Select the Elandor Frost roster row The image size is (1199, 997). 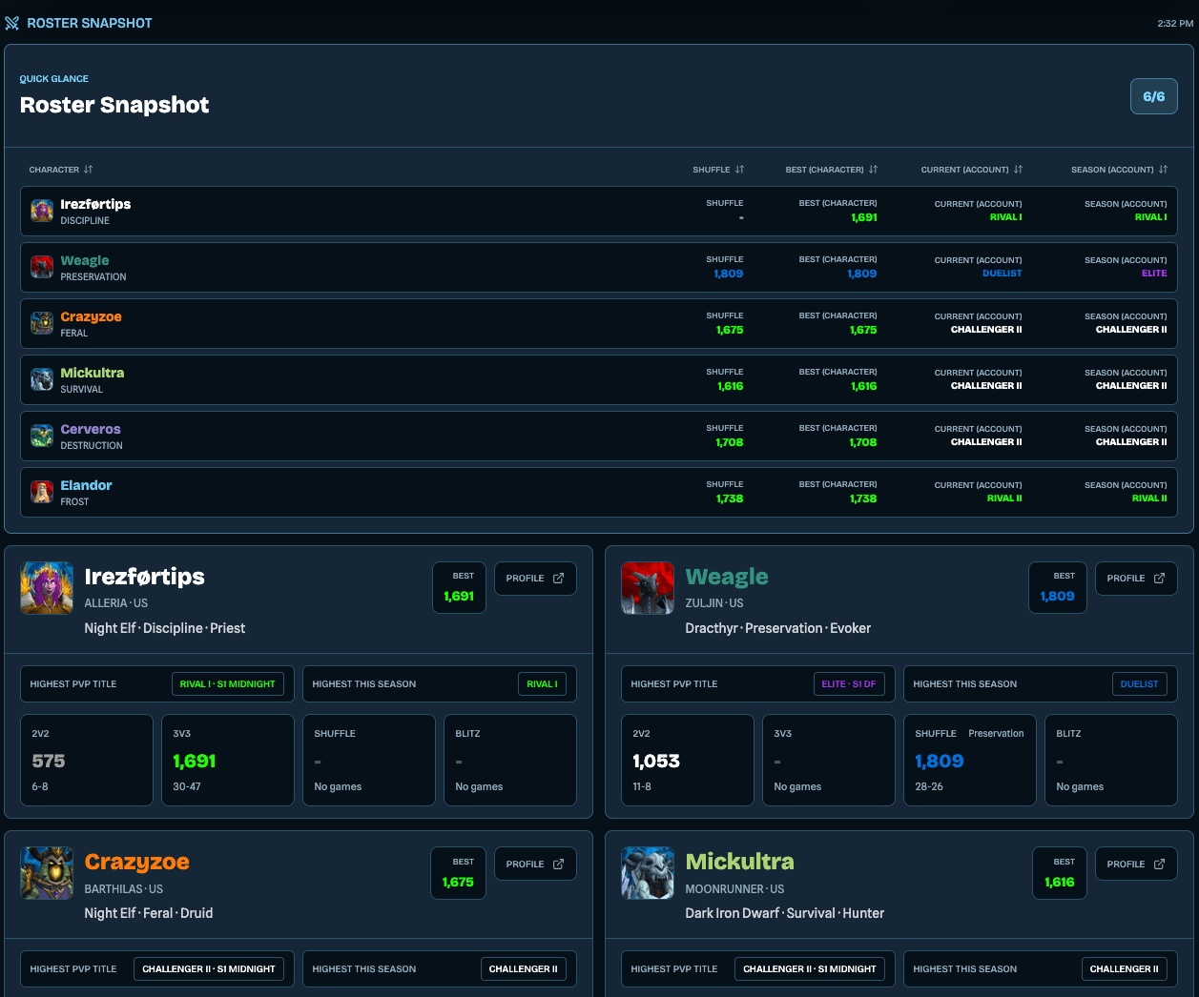click(599, 493)
